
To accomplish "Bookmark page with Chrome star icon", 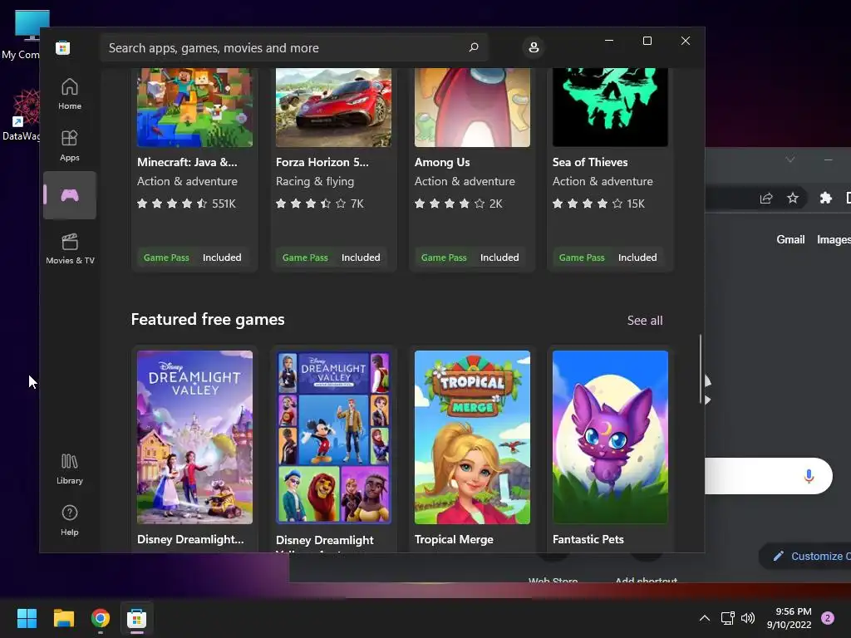I will click(793, 198).
